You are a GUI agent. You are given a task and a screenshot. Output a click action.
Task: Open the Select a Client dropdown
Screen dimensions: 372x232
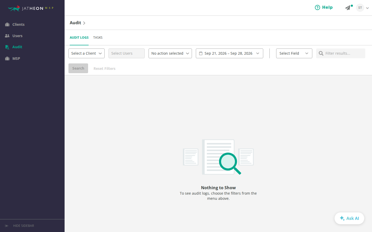87,53
